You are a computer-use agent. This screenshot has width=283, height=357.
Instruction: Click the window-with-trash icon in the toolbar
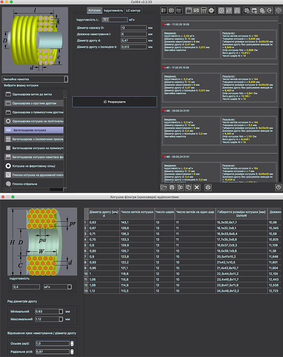point(254,11)
